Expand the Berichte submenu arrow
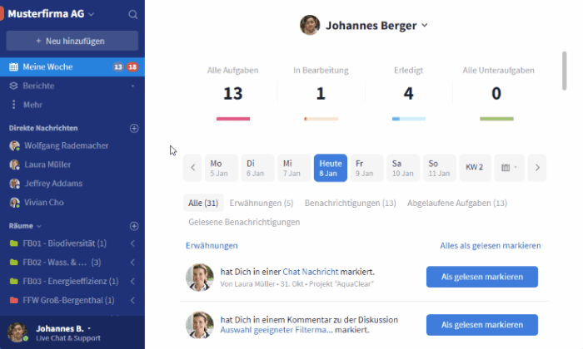Screen dimensions: 583x349 (132, 86)
